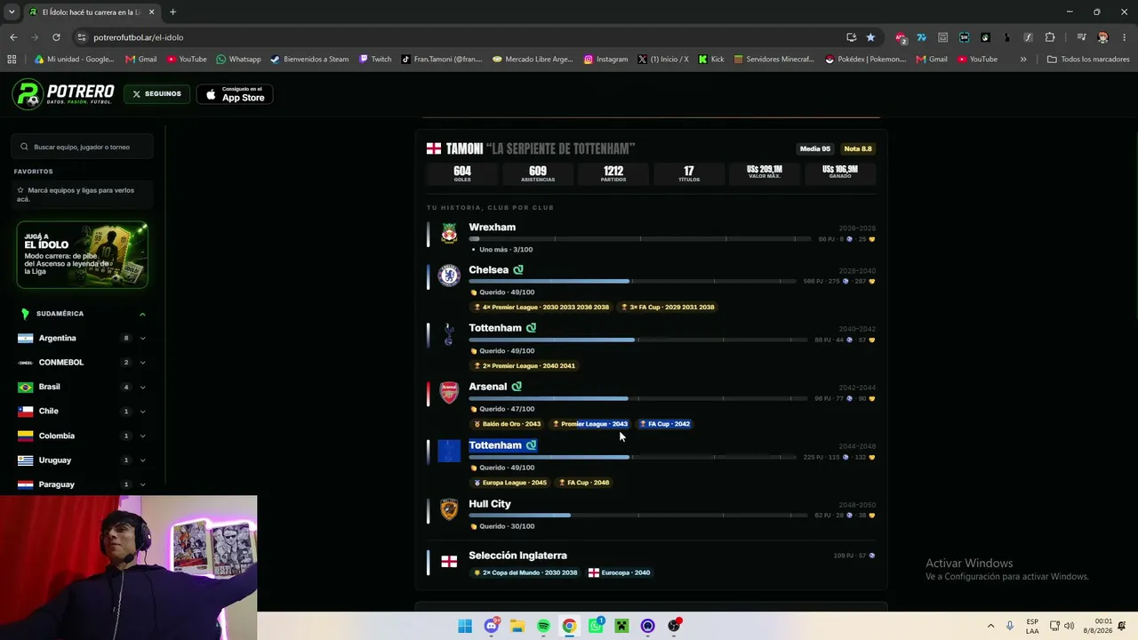Open the Todos los marcadores folder
Image resolution: width=1138 pixels, height=640 pixels.
pos(1086,60)
